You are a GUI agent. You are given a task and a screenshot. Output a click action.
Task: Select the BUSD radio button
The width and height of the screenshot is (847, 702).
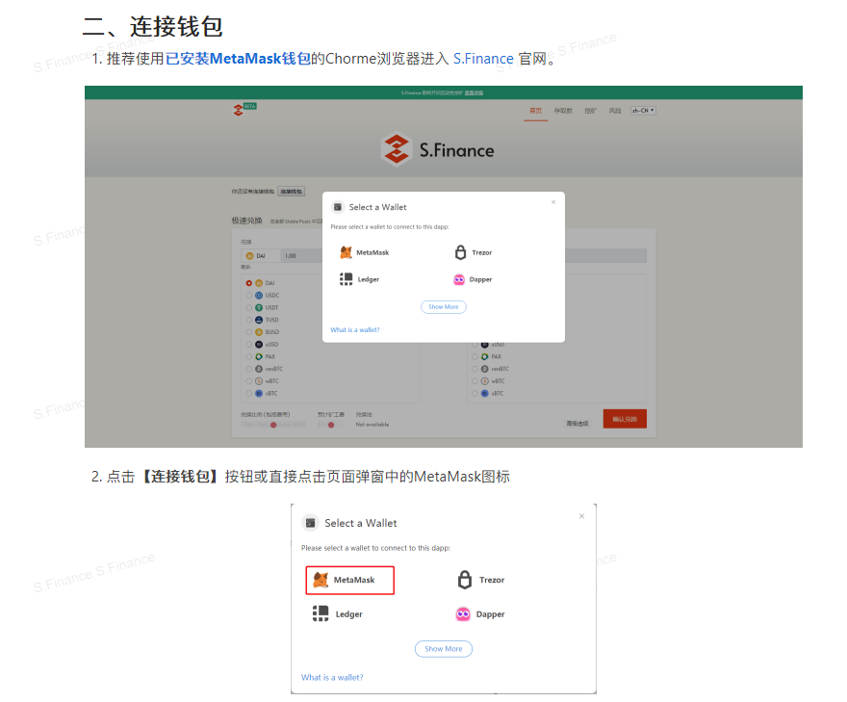tap(248, 332)
